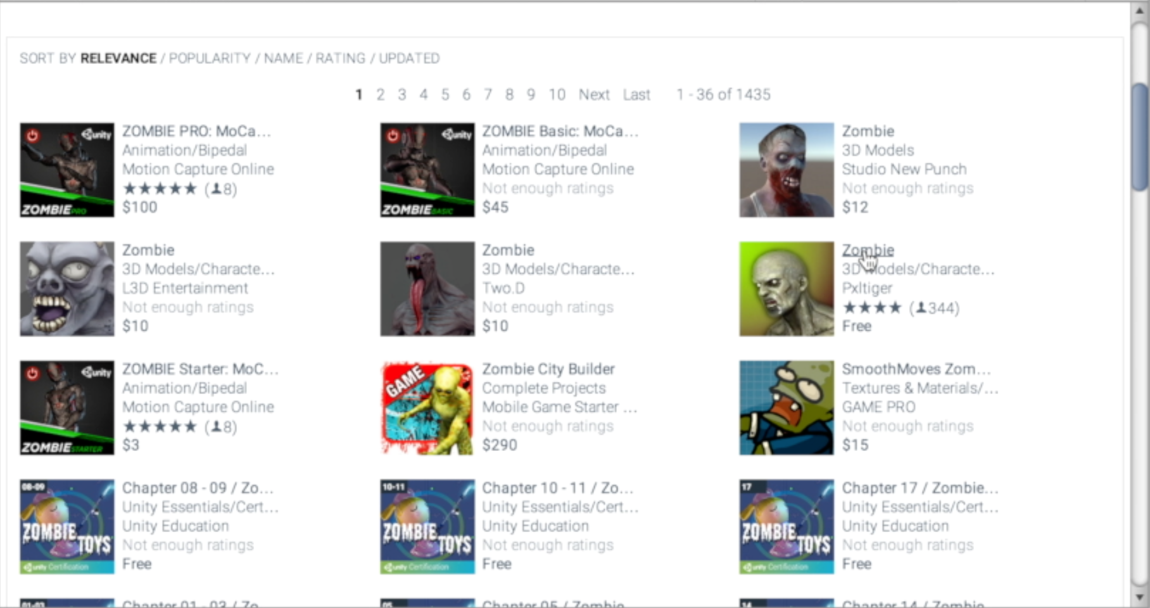Screen dimensions: 1150x608
Task: Click the Two.D publisher link
Action: tap(503, 288)
